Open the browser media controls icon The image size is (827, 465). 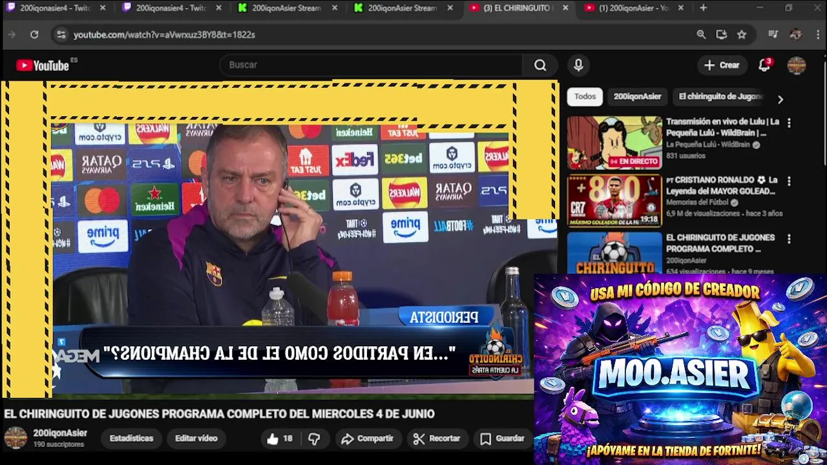[x=773, y=34]
